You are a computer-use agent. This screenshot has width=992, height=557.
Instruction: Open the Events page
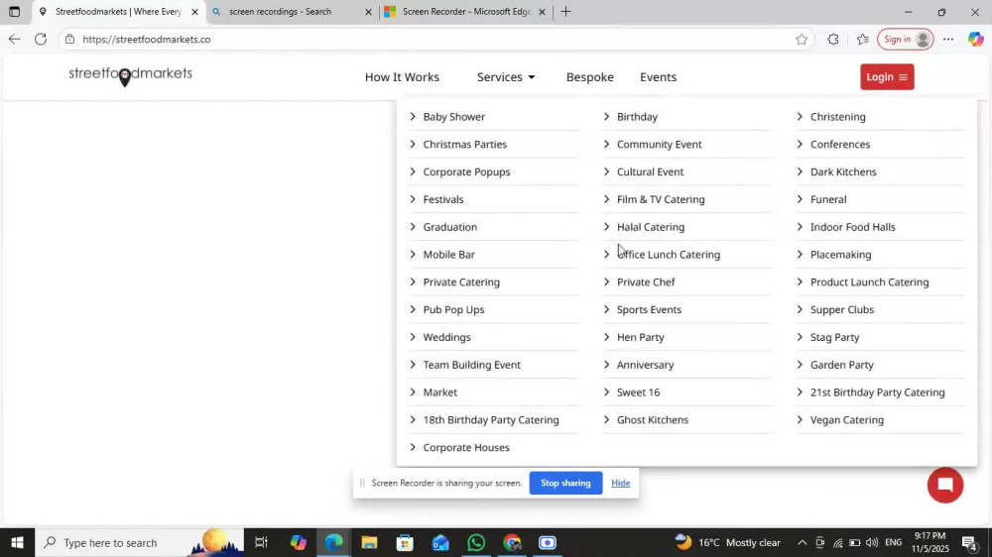(658, 77)
